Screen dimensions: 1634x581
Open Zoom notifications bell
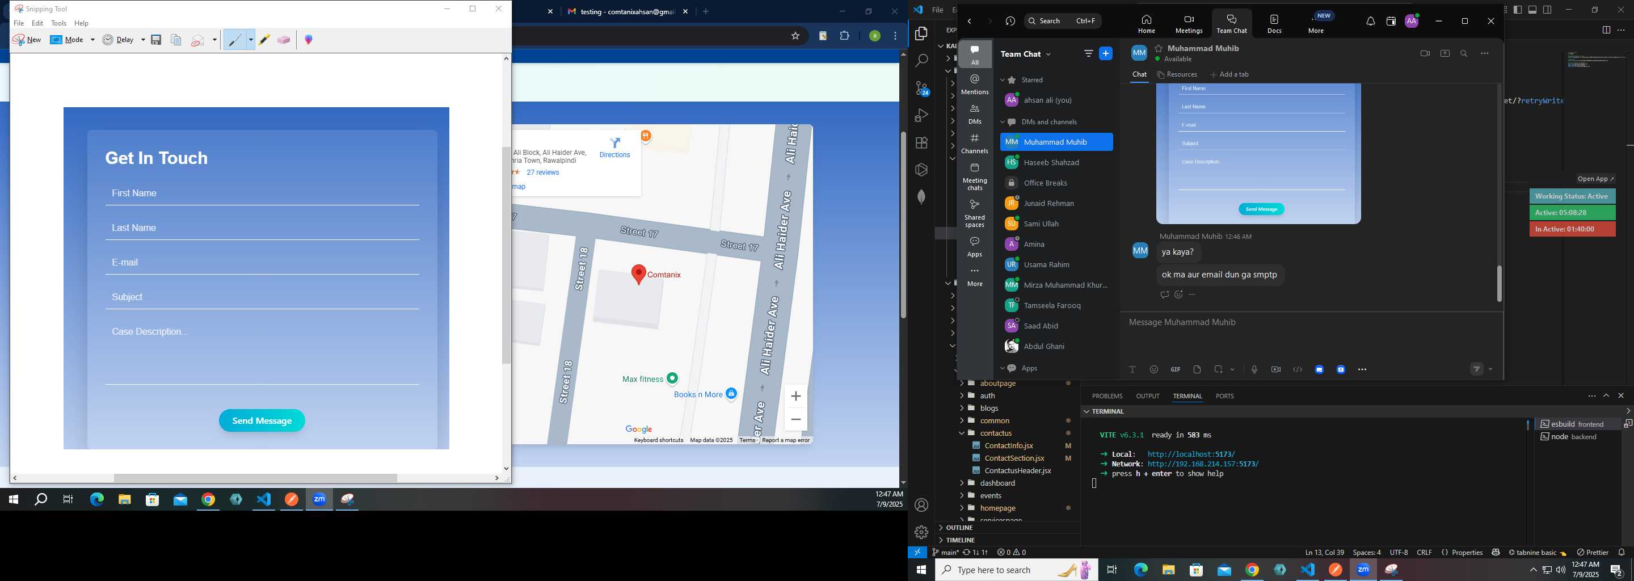[1371, 22]
